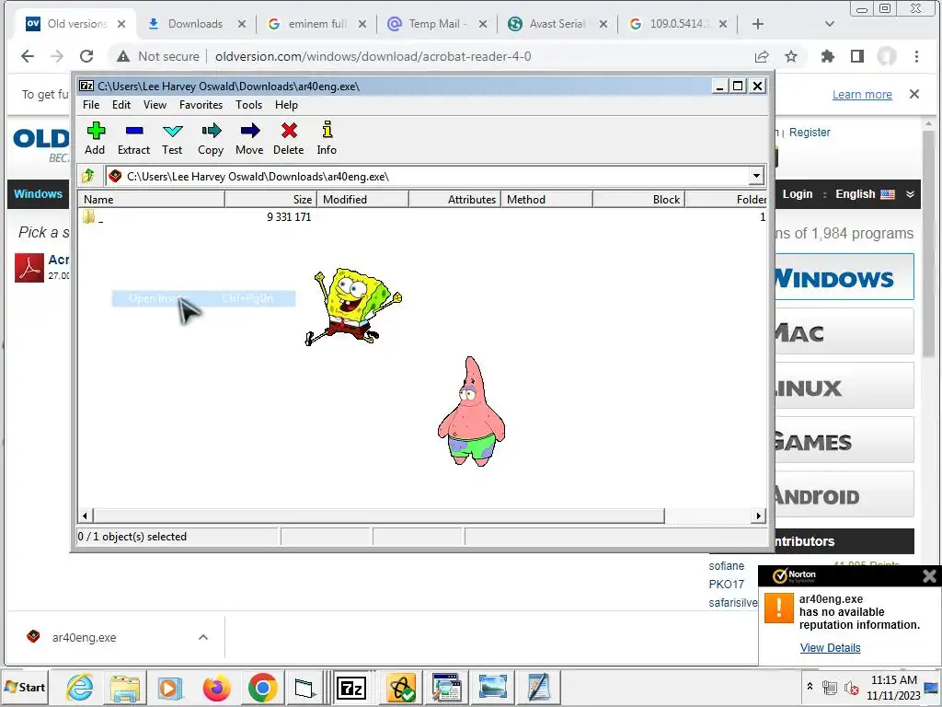
Task: Open the Help menu in 7-Zip
Action: point(287,105)
